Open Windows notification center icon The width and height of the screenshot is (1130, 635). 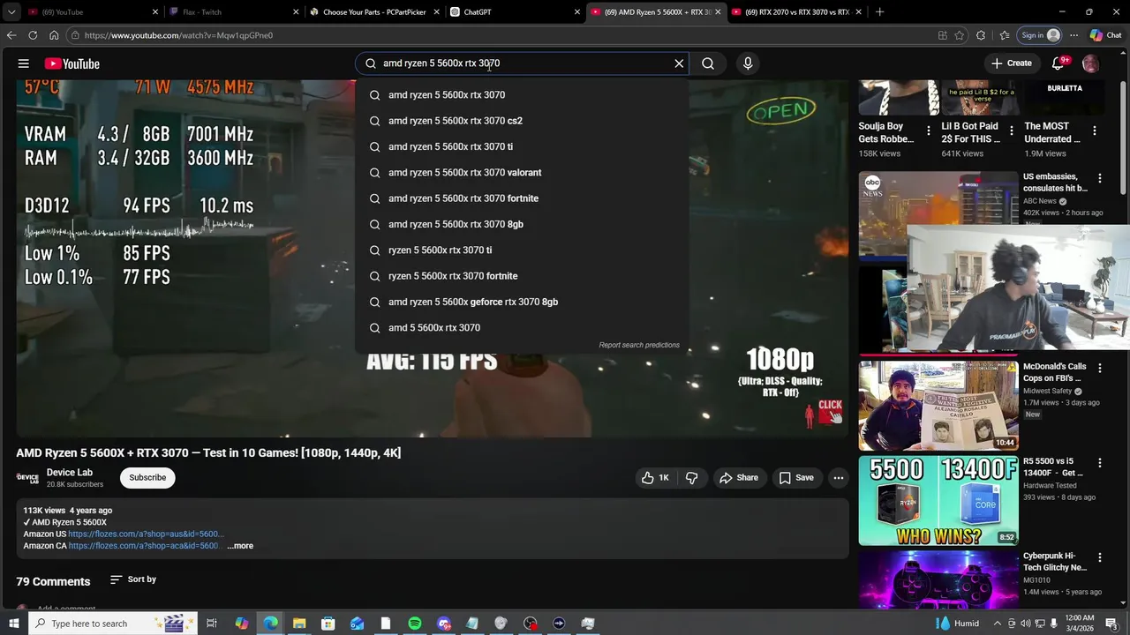(x=1111, y=624)
